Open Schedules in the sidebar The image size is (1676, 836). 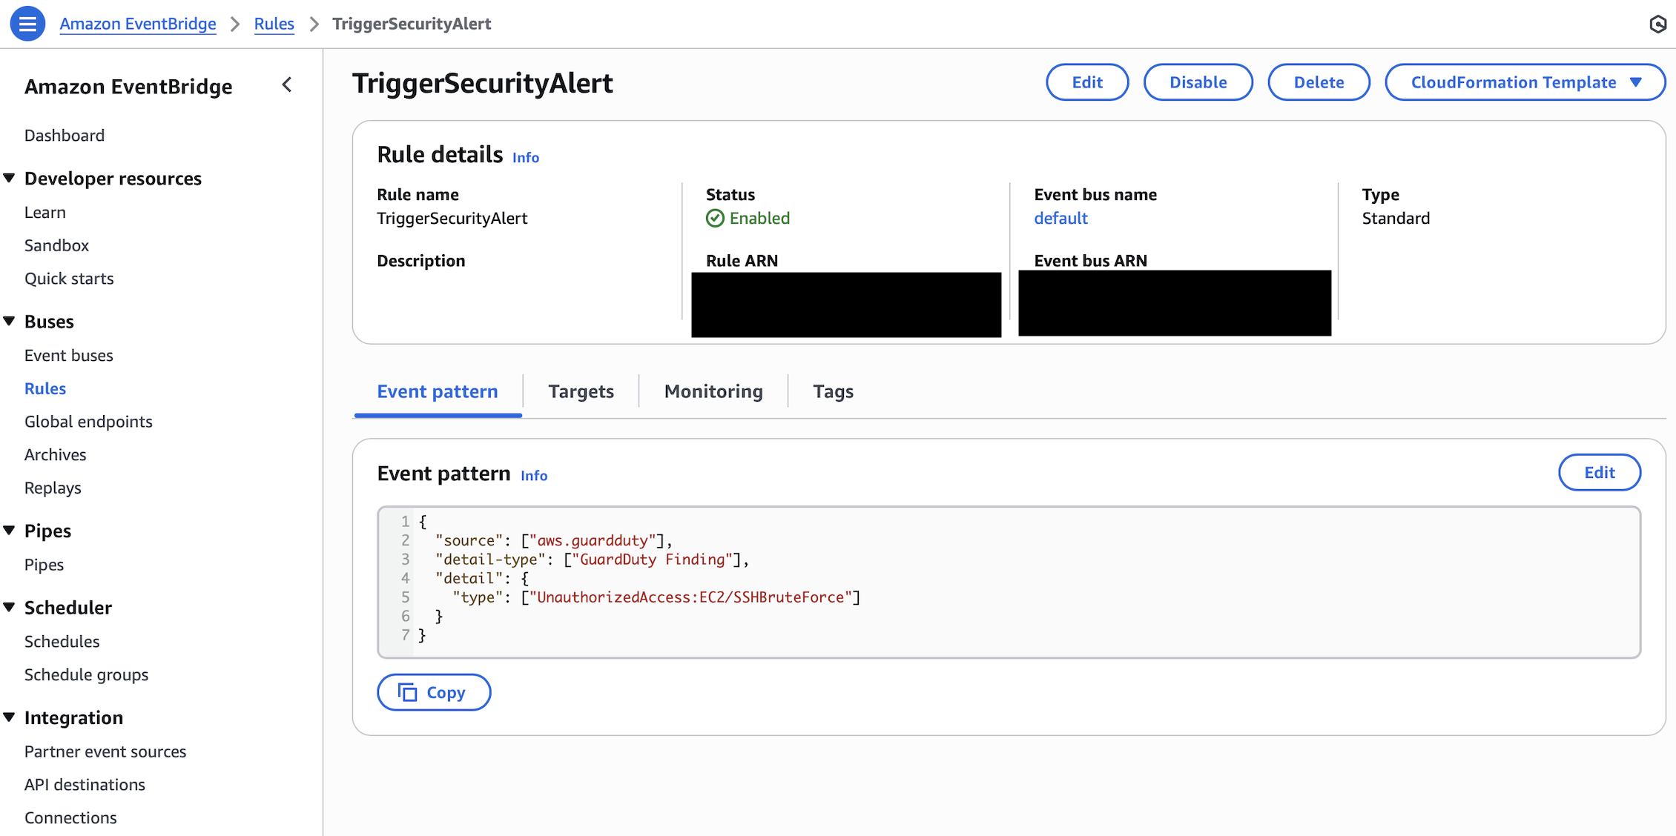pos(62,642)
